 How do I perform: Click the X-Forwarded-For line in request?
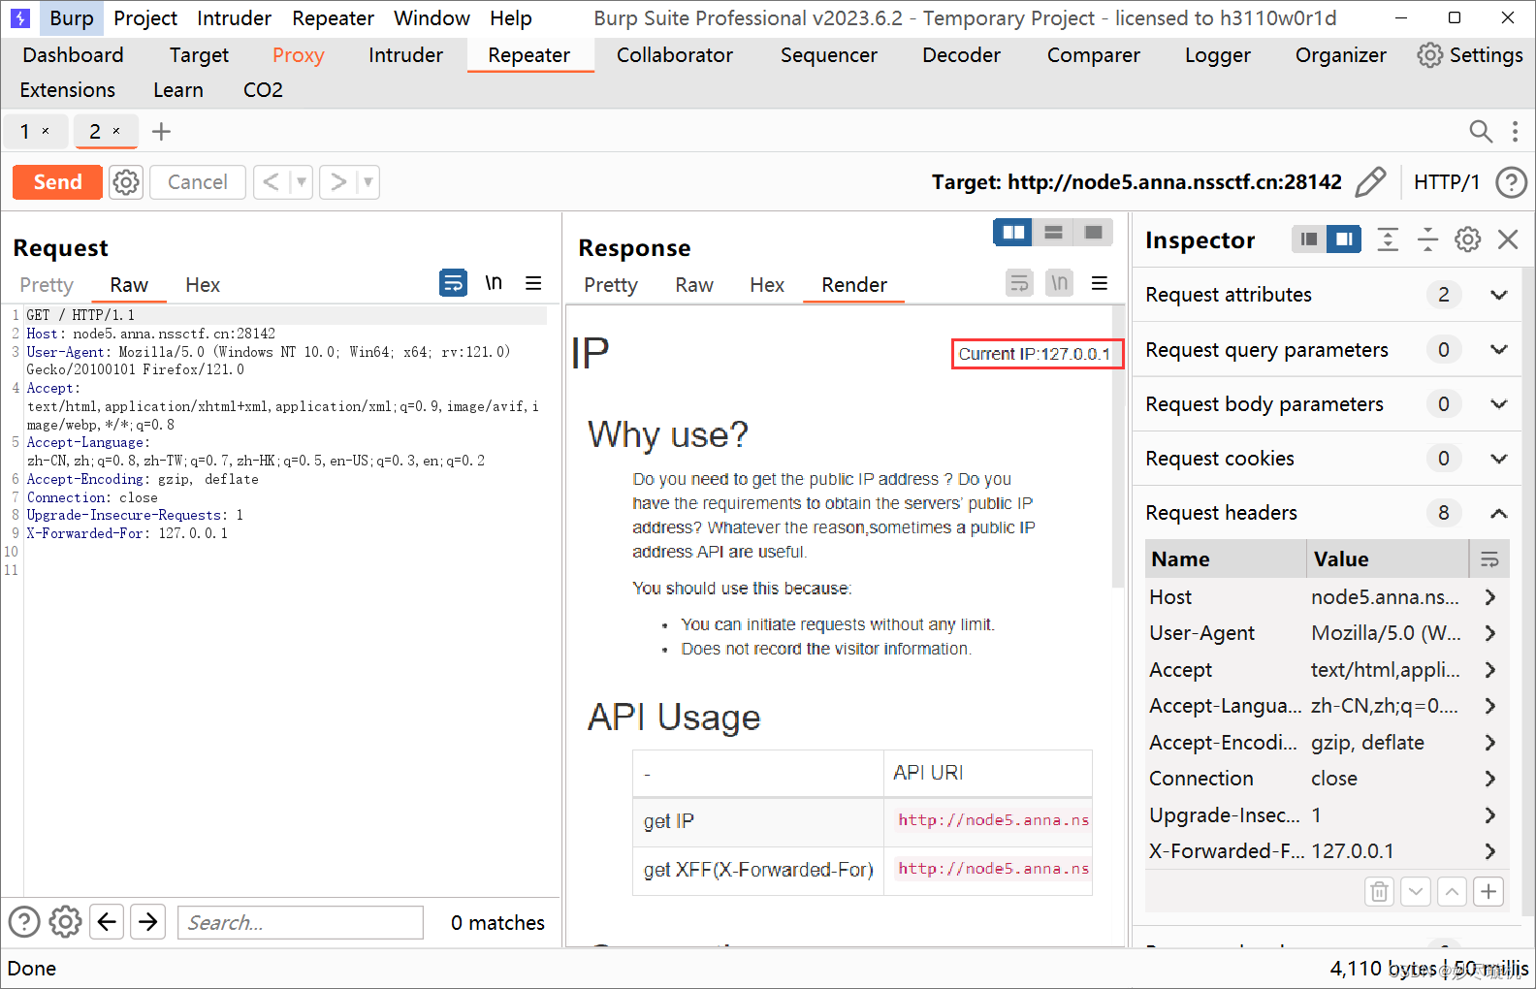[127, 533]
